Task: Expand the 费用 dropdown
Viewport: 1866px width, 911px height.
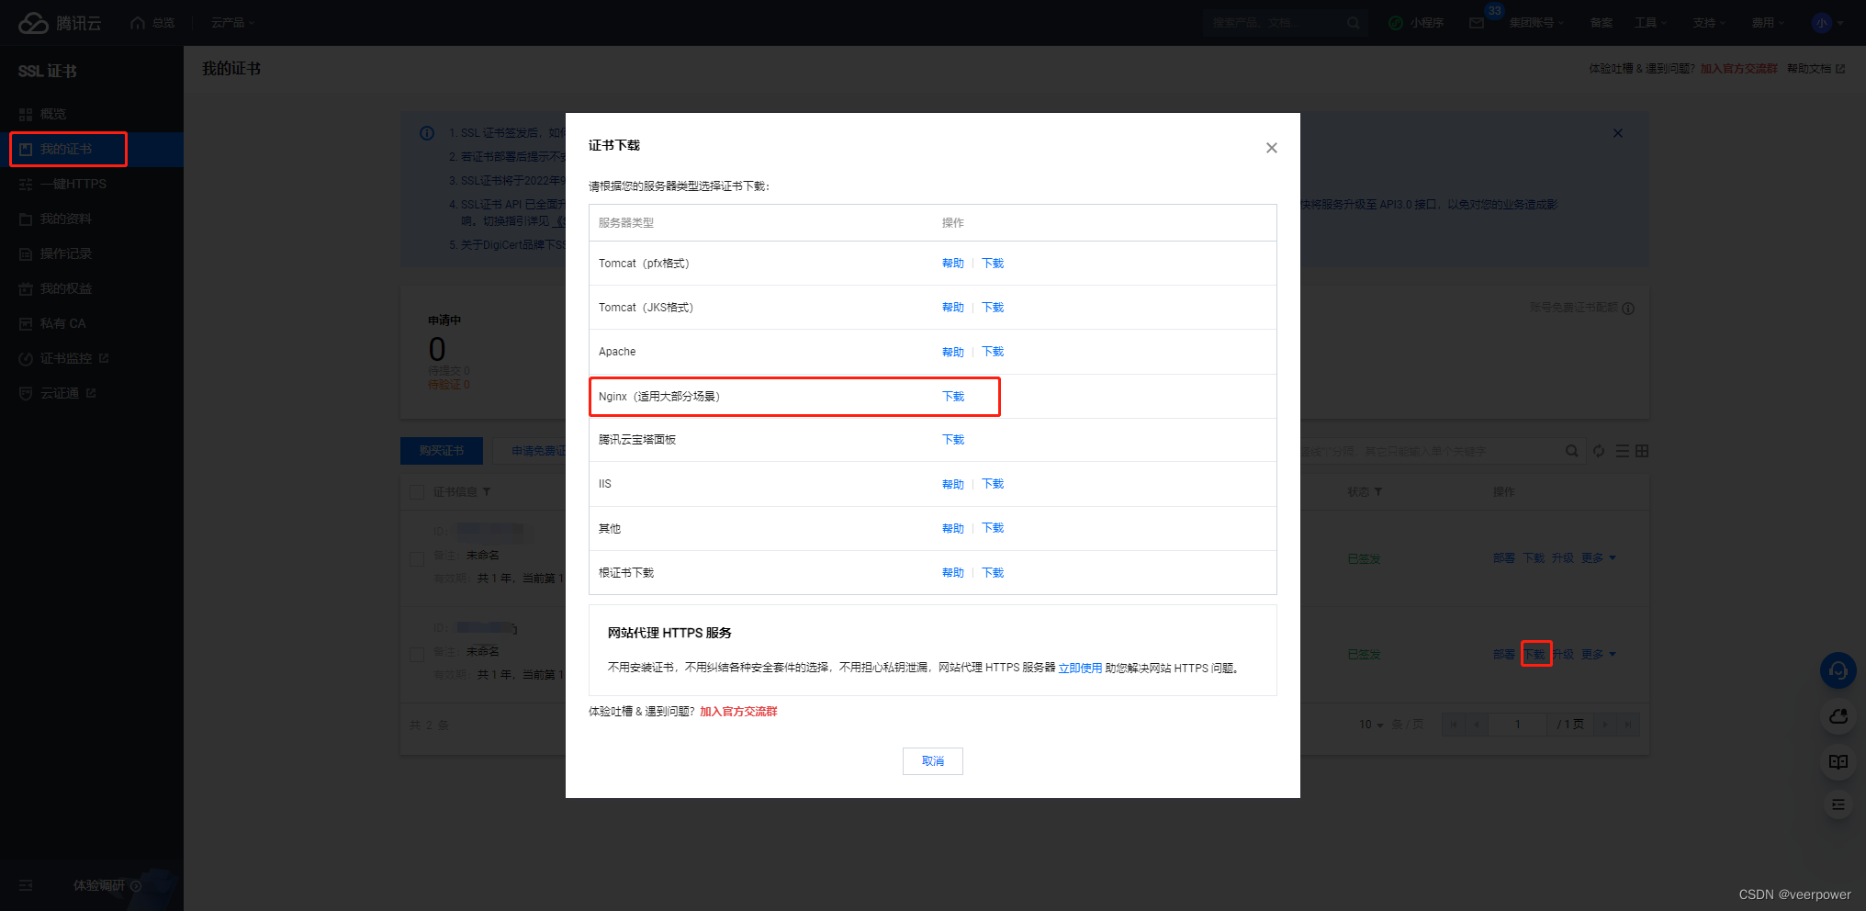Action: [1768, 23]
